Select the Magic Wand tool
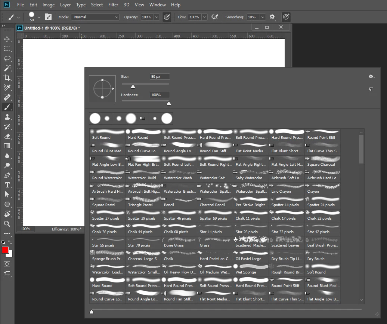Viewport: 387px width, 324px height. (7, 68)
